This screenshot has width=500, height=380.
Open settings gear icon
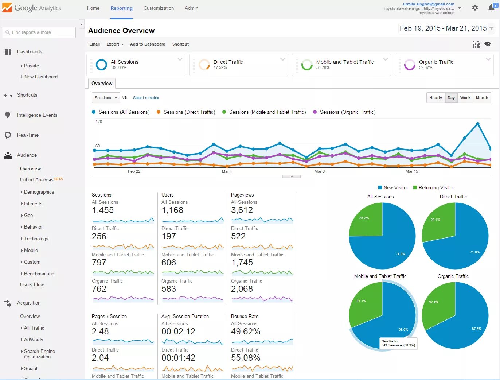pos(475,8)
